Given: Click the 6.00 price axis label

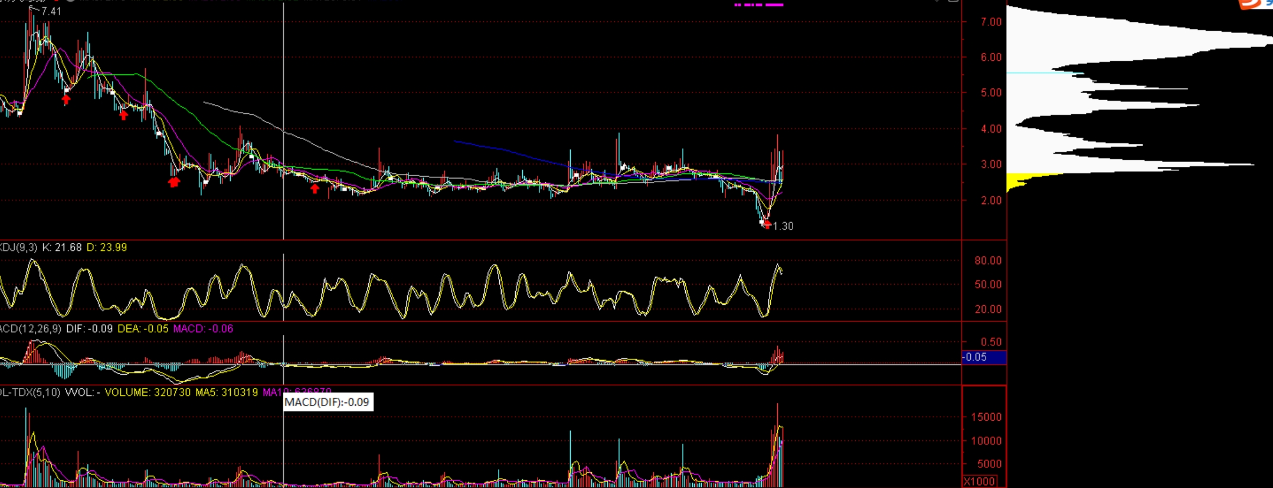Looking at the screenshot, I should coord(991,57).
